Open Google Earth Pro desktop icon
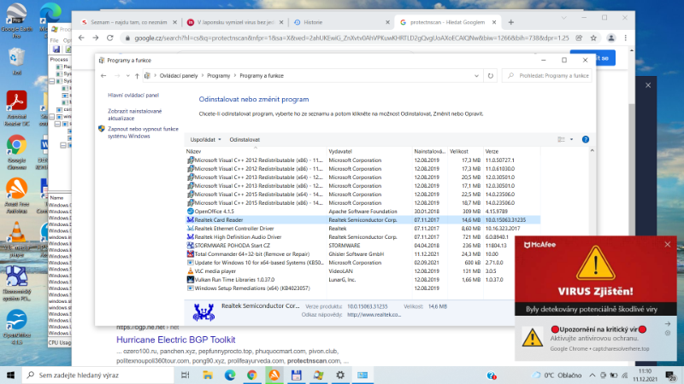This screenshot has height=384, width=684. coord(16,20)
